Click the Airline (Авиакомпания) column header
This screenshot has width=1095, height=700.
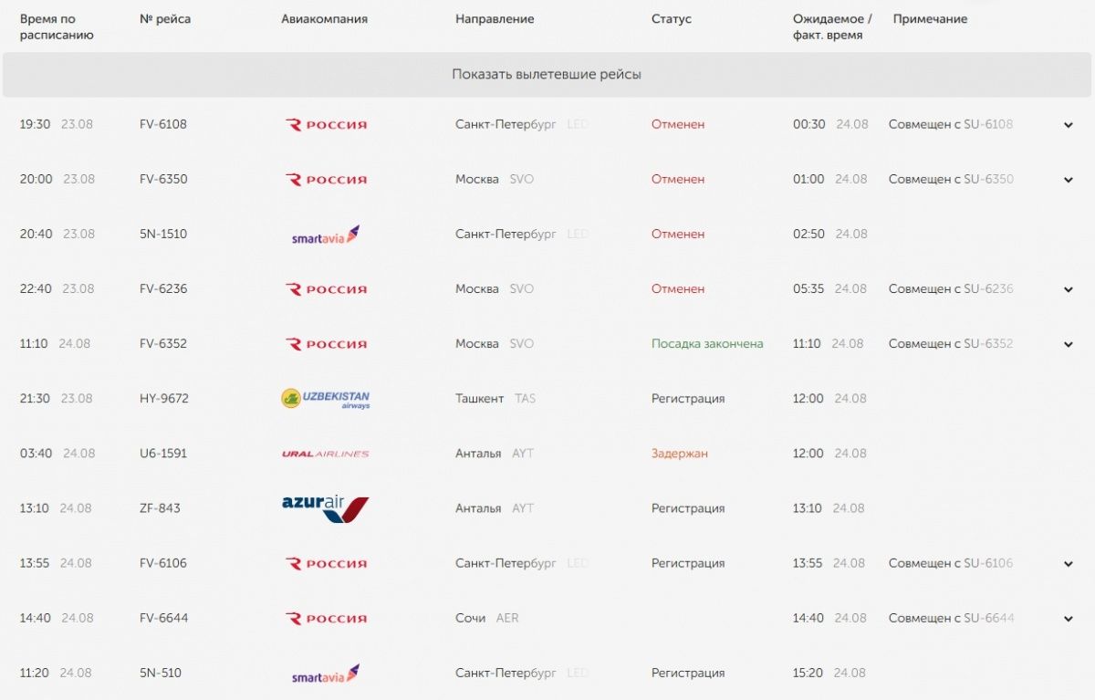[324, 19]
